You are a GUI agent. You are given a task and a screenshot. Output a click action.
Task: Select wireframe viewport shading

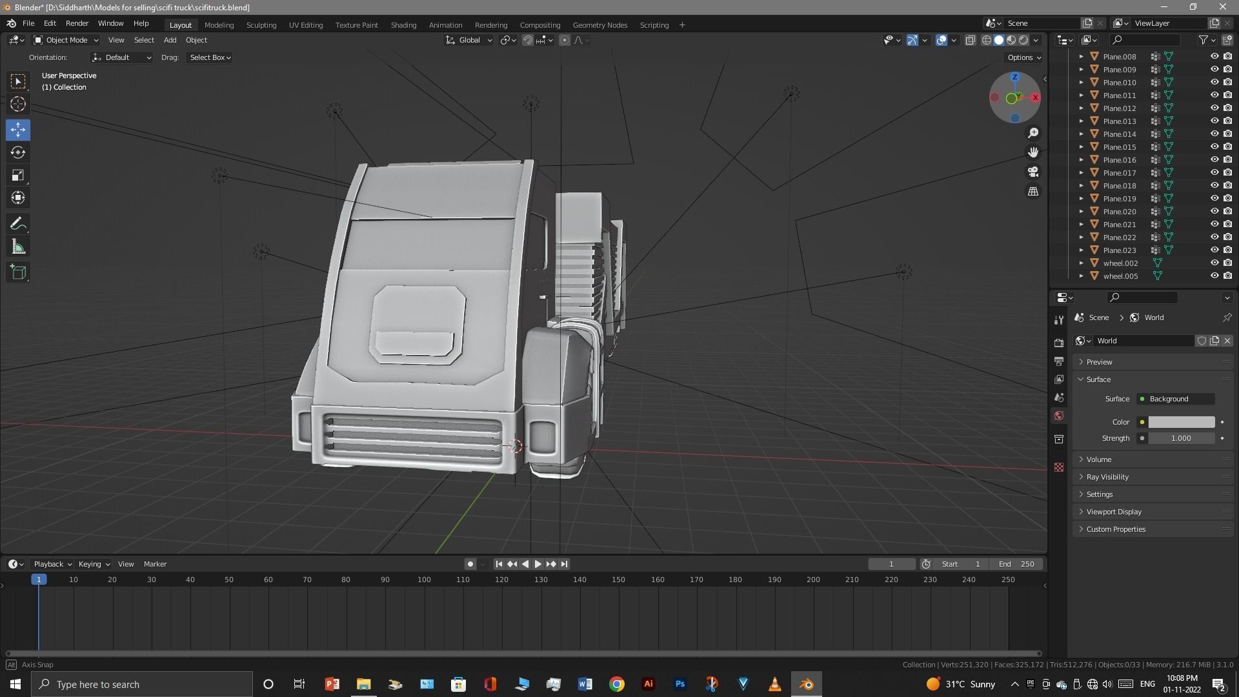coord(987,40)
